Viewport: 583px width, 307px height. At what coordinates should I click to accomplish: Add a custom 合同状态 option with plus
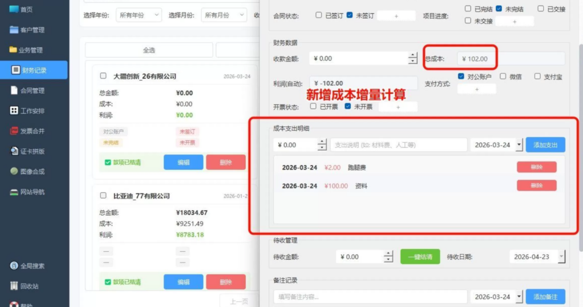[396, 16]
